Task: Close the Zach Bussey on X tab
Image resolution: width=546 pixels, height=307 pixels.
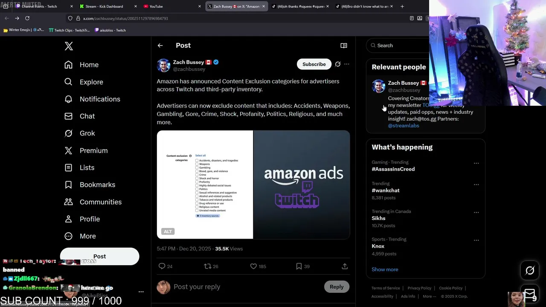Action: [264, 6]
